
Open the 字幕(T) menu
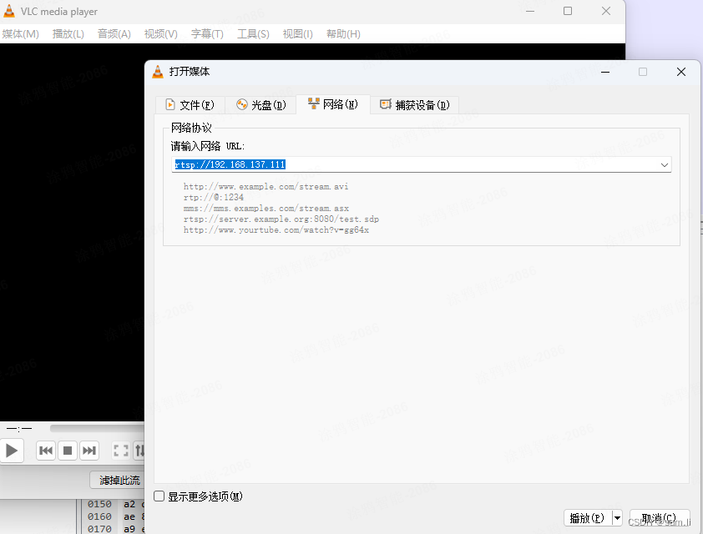tap(207, 34)
